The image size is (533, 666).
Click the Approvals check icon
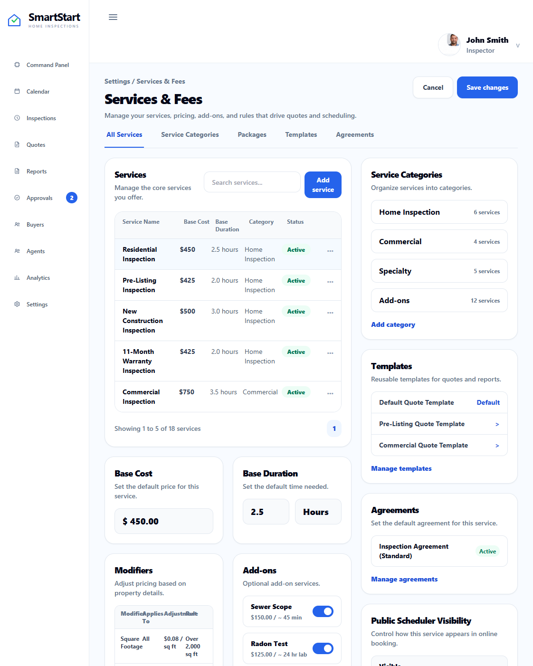point(17,198)
